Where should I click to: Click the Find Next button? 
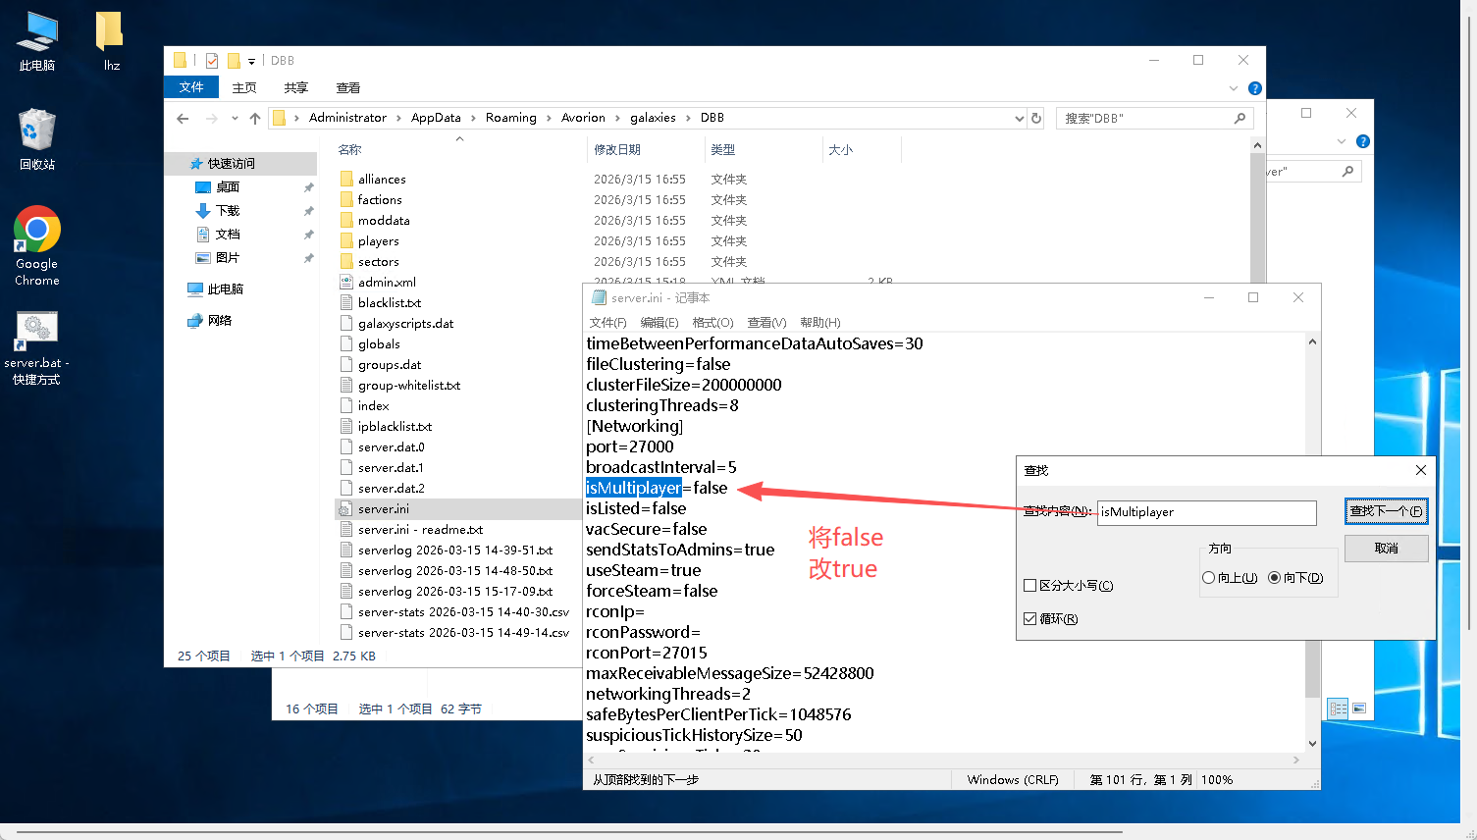coord(1386,511)
